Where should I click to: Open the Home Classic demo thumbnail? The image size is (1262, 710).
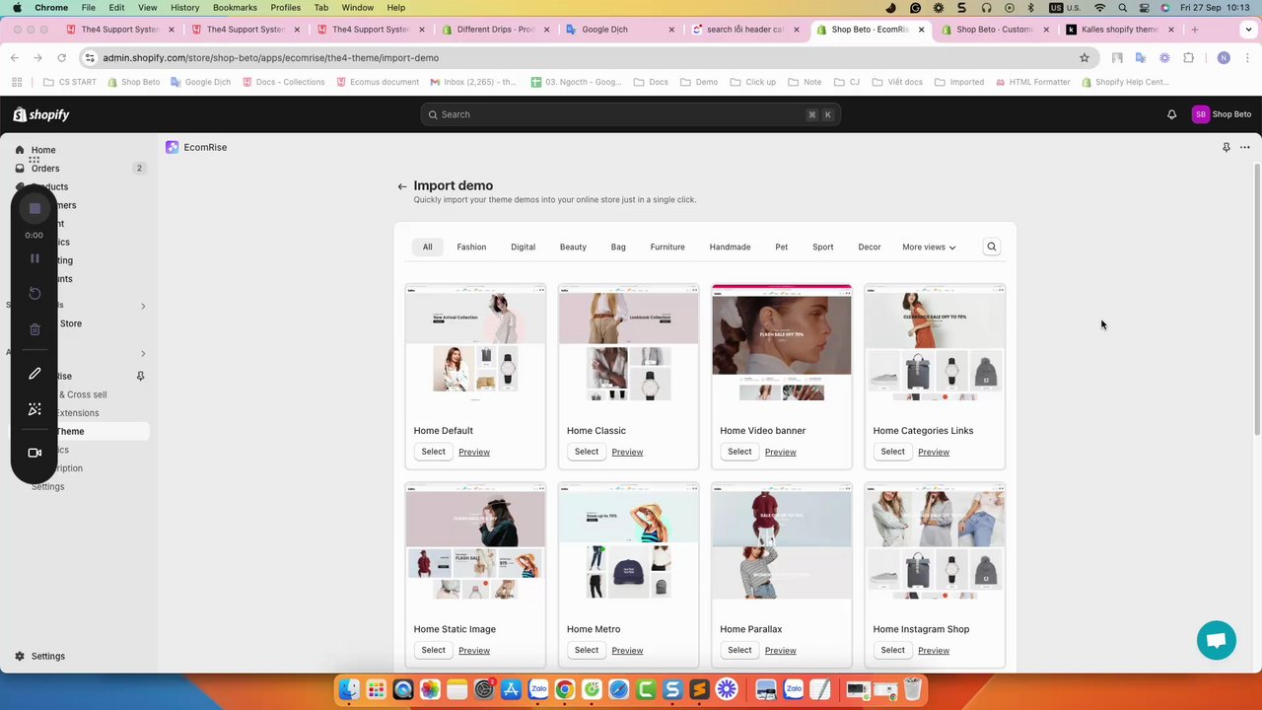(628, 343)
